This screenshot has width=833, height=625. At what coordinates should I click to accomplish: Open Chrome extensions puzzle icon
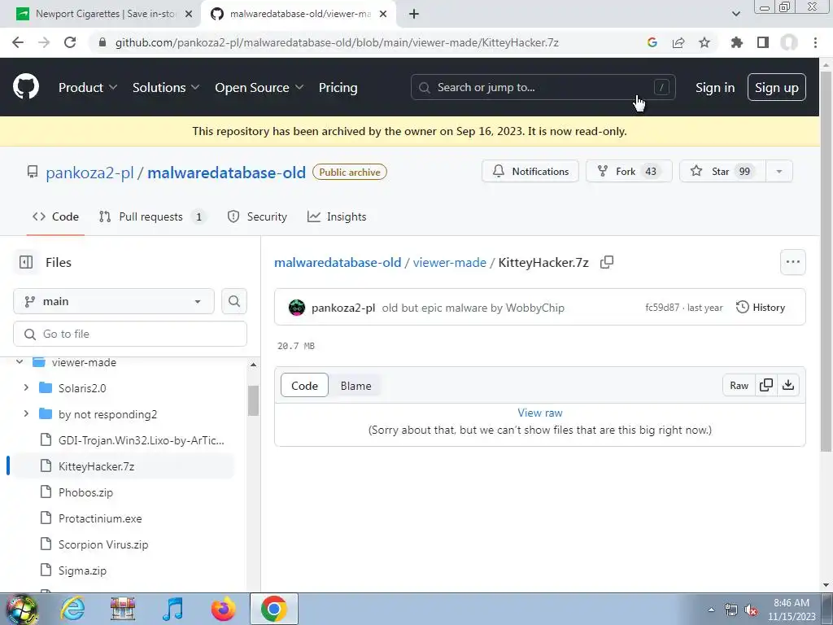(x=736, y=42)
